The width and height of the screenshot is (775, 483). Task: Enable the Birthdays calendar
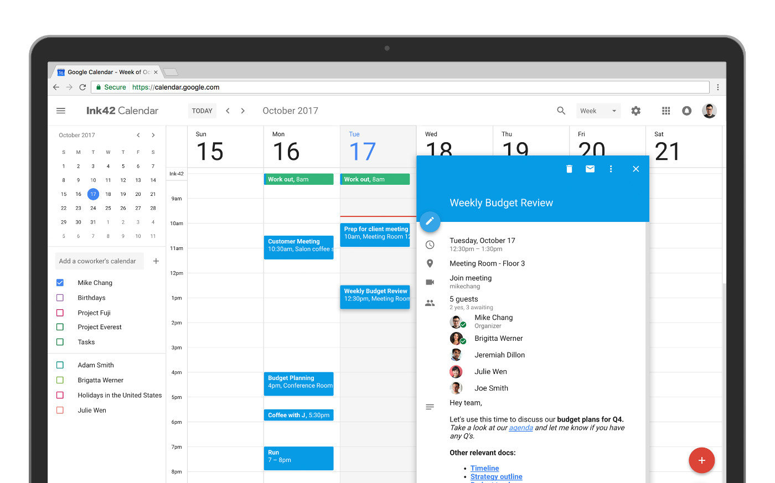point(60,297)
